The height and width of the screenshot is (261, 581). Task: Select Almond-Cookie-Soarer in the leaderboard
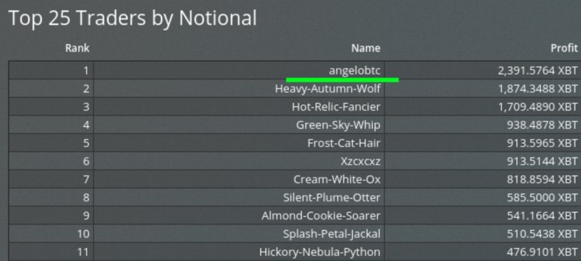pyautogui.click(x=321, y=216)
